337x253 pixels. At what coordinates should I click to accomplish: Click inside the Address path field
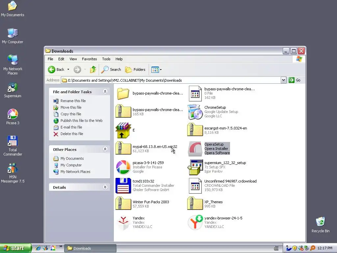click(171, 80)
